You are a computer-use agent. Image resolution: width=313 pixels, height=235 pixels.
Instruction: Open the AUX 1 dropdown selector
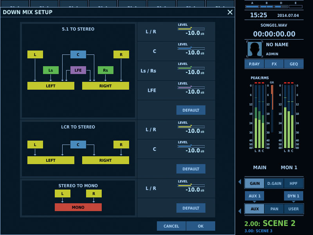click(x=255, y=196)
